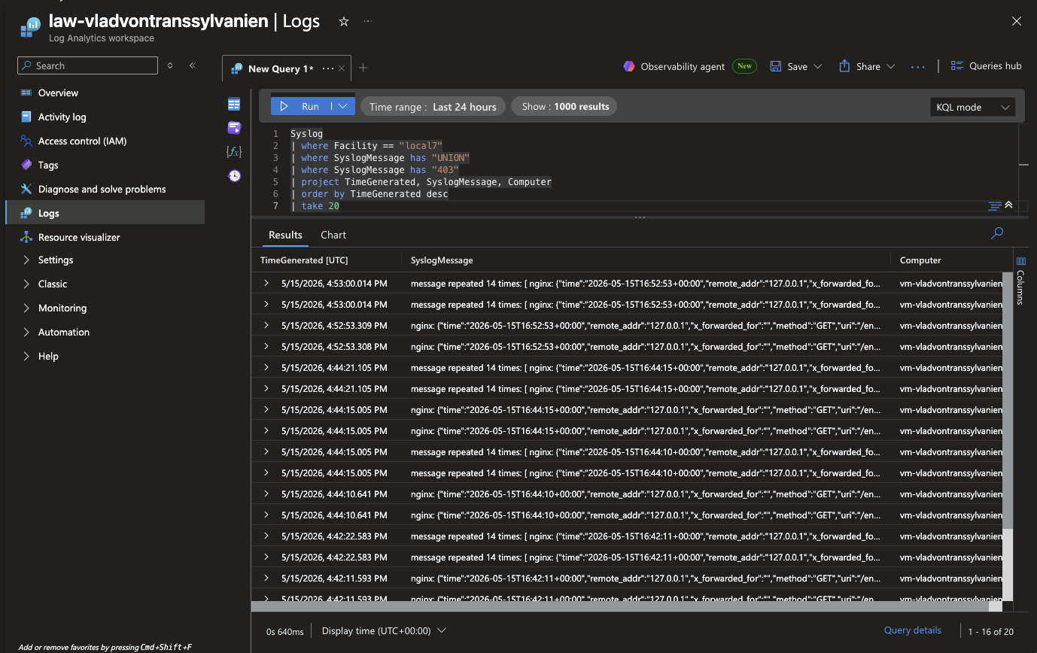Image resolution: width=1037 pixels, height=653 pixels.
Task: Expand the row at 4:52:53.309 PM
Action: (266, 325)
